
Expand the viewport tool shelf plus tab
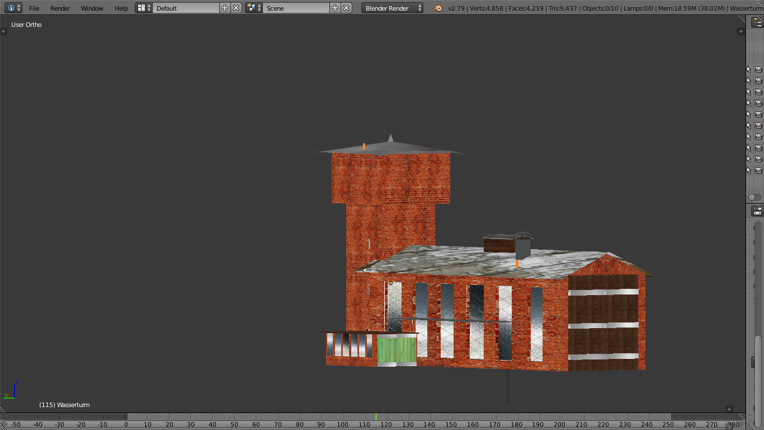coord(4,31)
